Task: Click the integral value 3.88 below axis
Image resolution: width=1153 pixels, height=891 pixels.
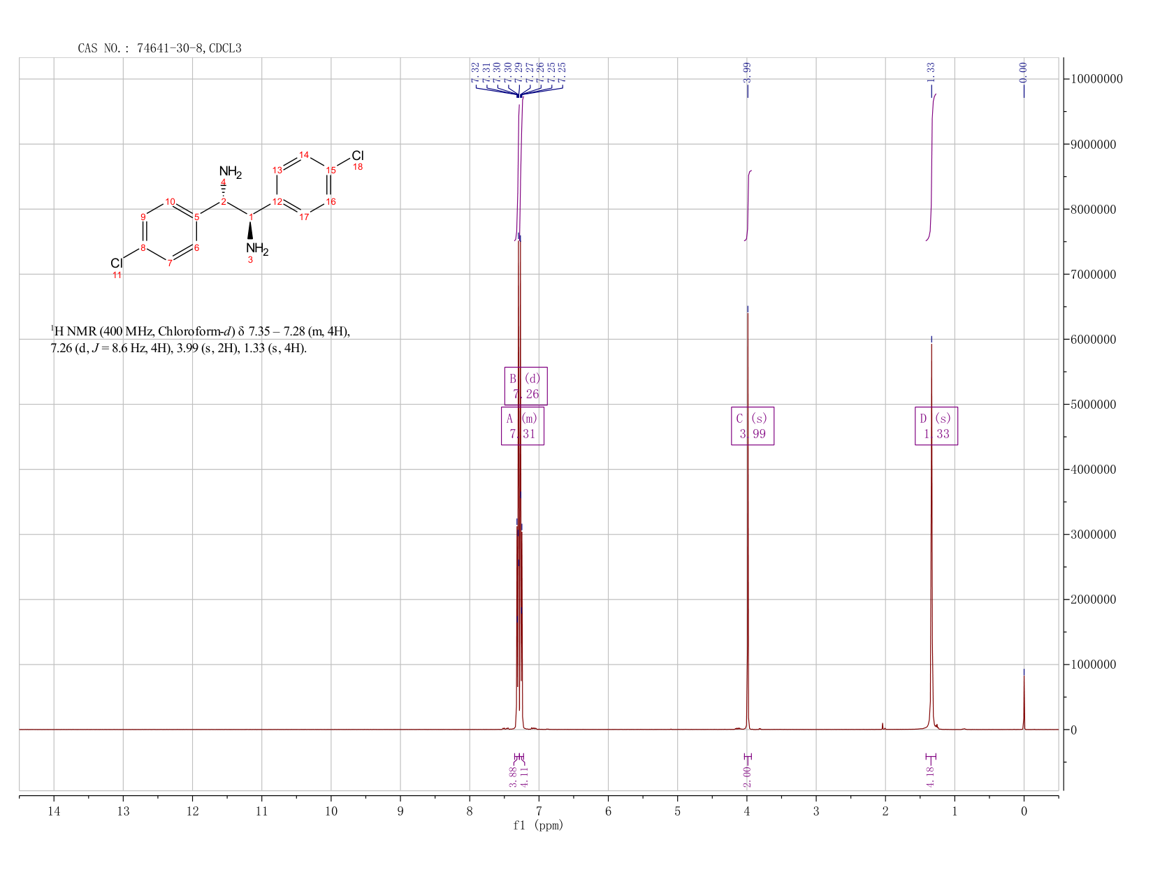Action: pyautogui.click(x=513, y=776)
